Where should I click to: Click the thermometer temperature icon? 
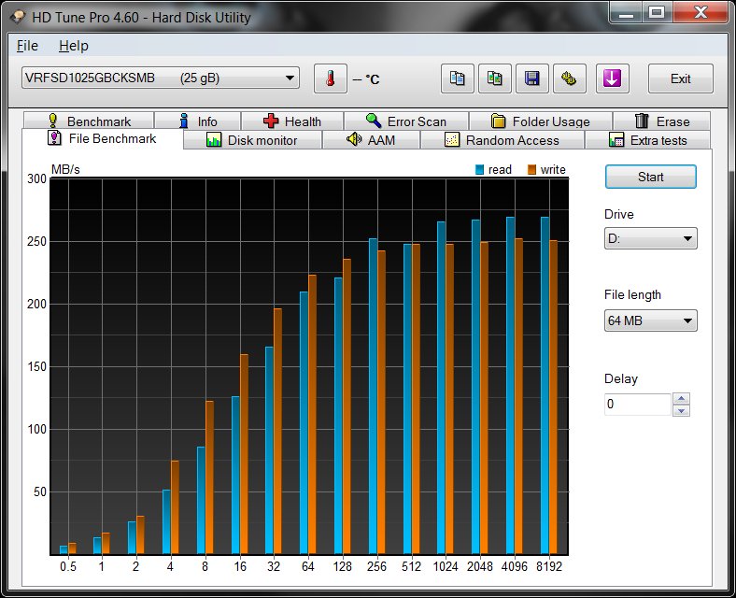click(x=330, y=78)
